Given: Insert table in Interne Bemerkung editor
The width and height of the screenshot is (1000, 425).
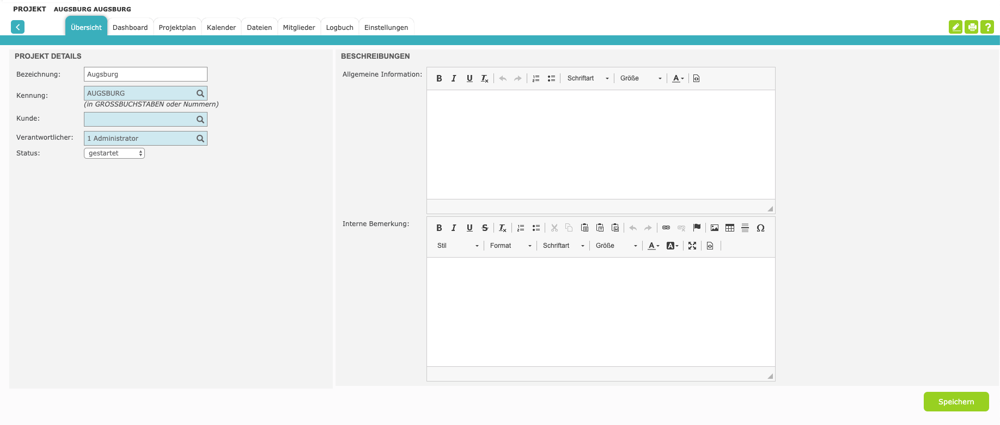Looking at the screenshot, I should 729,228.
